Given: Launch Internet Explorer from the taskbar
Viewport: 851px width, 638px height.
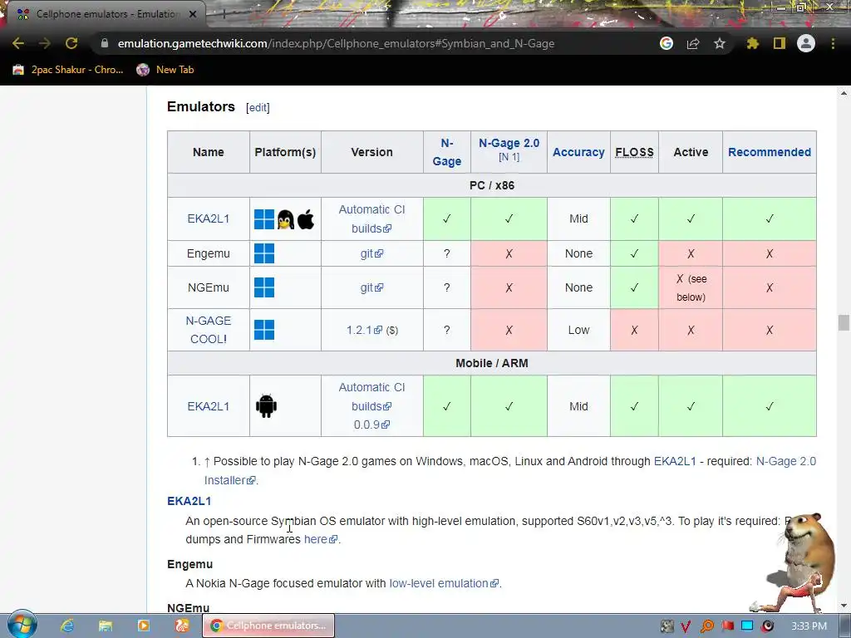Looking at the screenshot, I should click(x=67, y=626).
